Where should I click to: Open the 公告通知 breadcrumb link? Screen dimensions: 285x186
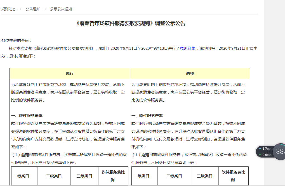33,9
